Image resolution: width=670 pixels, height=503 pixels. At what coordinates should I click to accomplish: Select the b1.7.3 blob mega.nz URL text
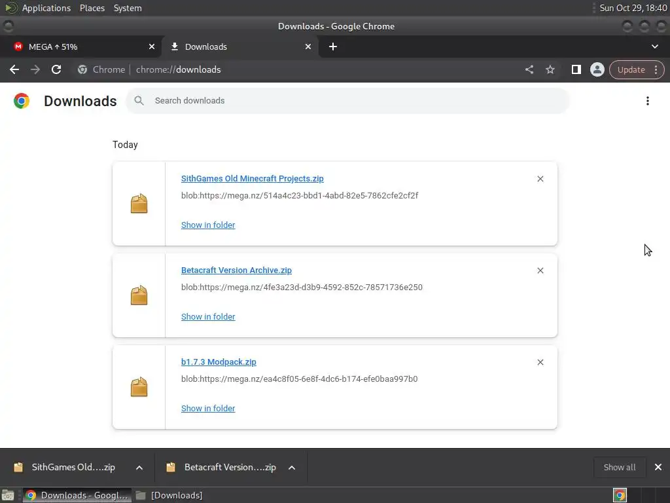point(300,379)
